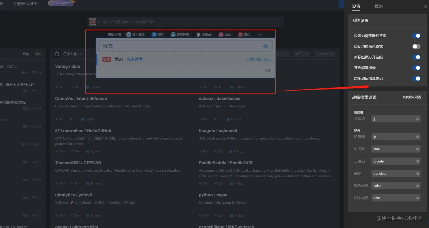The width and height of the screenshot is (429, 228).
Task: Toggle 设置为浏览器标签页 switch
Action: coord(416,36)
